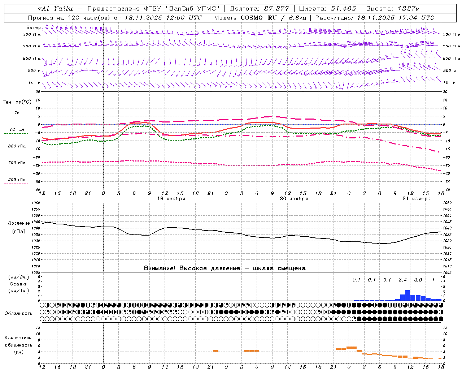Click the Модель COSMO-RU / 6.6км label
Image resolution: width=462 pixels, height=370 pixels.
[260, 18]
